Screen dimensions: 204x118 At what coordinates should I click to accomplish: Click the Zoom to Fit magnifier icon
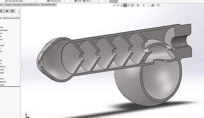coord(114,5)
